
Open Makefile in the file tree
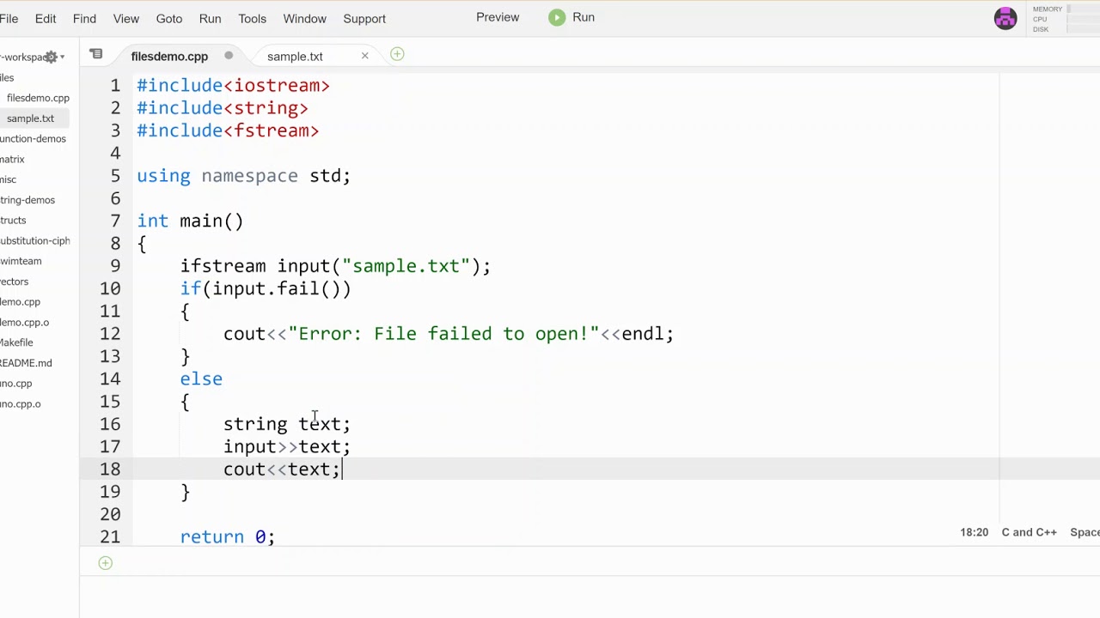(16, 342)
